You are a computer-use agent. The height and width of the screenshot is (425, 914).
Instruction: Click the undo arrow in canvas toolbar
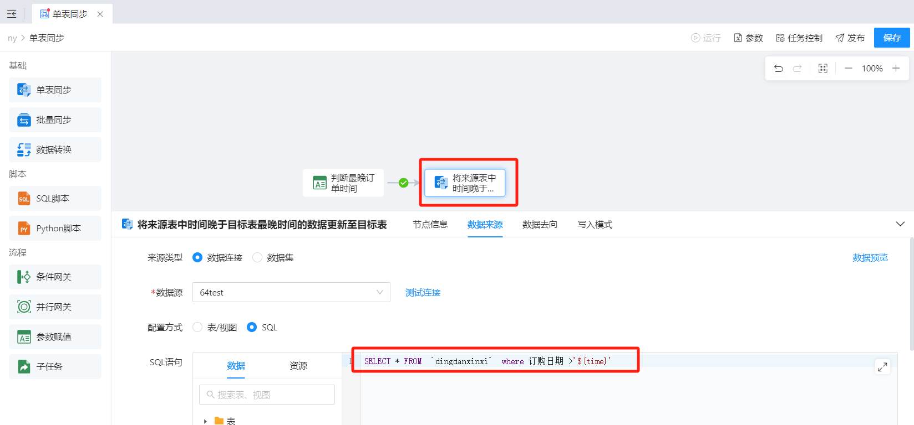(x=779, y=69)
